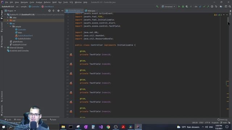Image resolution: width=232 pixels, height=130 pixels.
Task: Open the Refactor menu
Action: [47, 2]
